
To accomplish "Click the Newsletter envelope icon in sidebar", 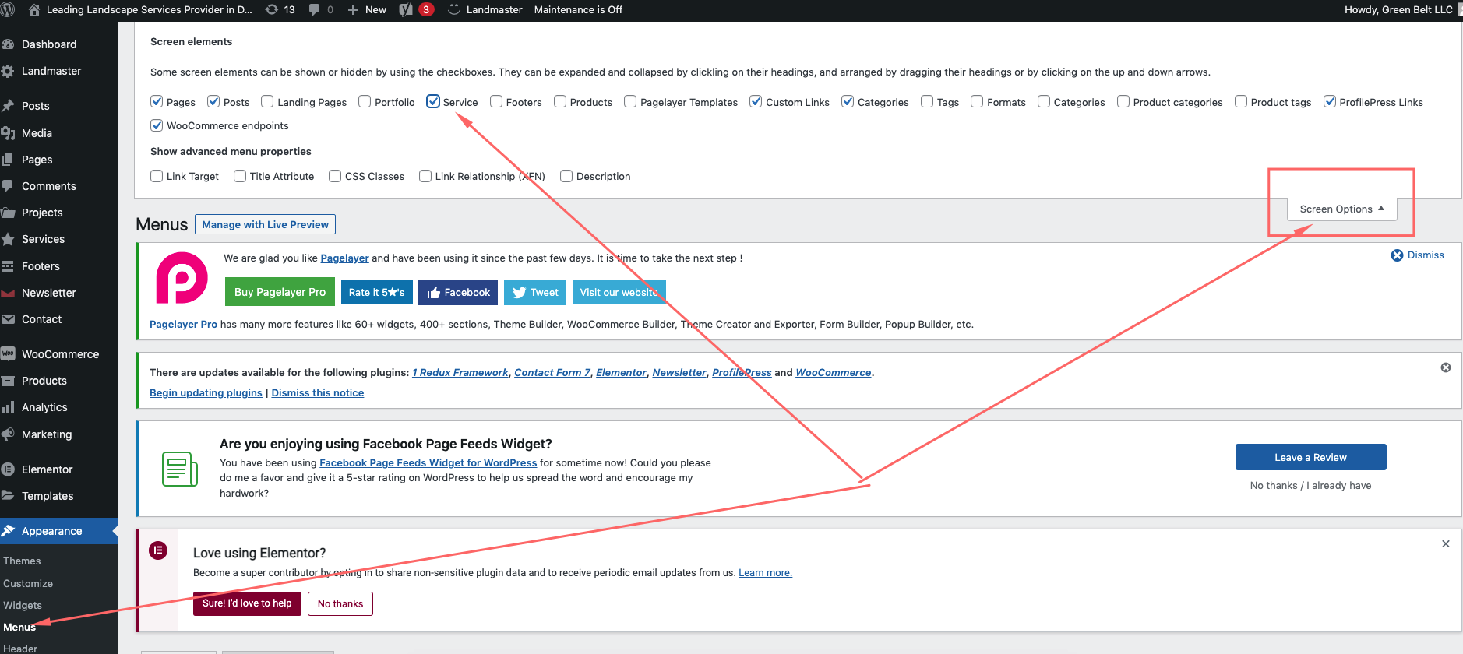I will coord(8,293).
